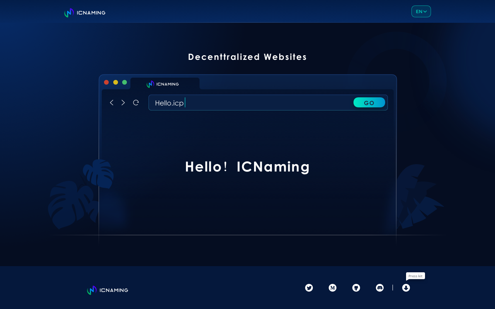Image resolution: width=495 pixels, height=309 pixels.
Task: Click the press kit download icon
Action: (x=406, y=288)
